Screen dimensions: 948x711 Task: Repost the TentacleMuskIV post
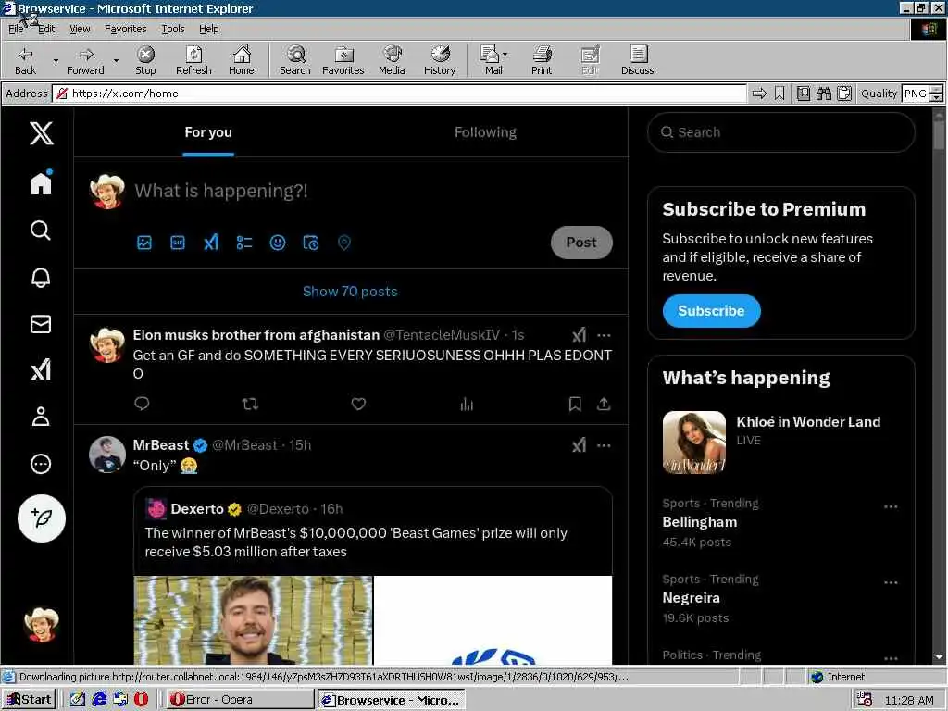click(x=250, y=404)
